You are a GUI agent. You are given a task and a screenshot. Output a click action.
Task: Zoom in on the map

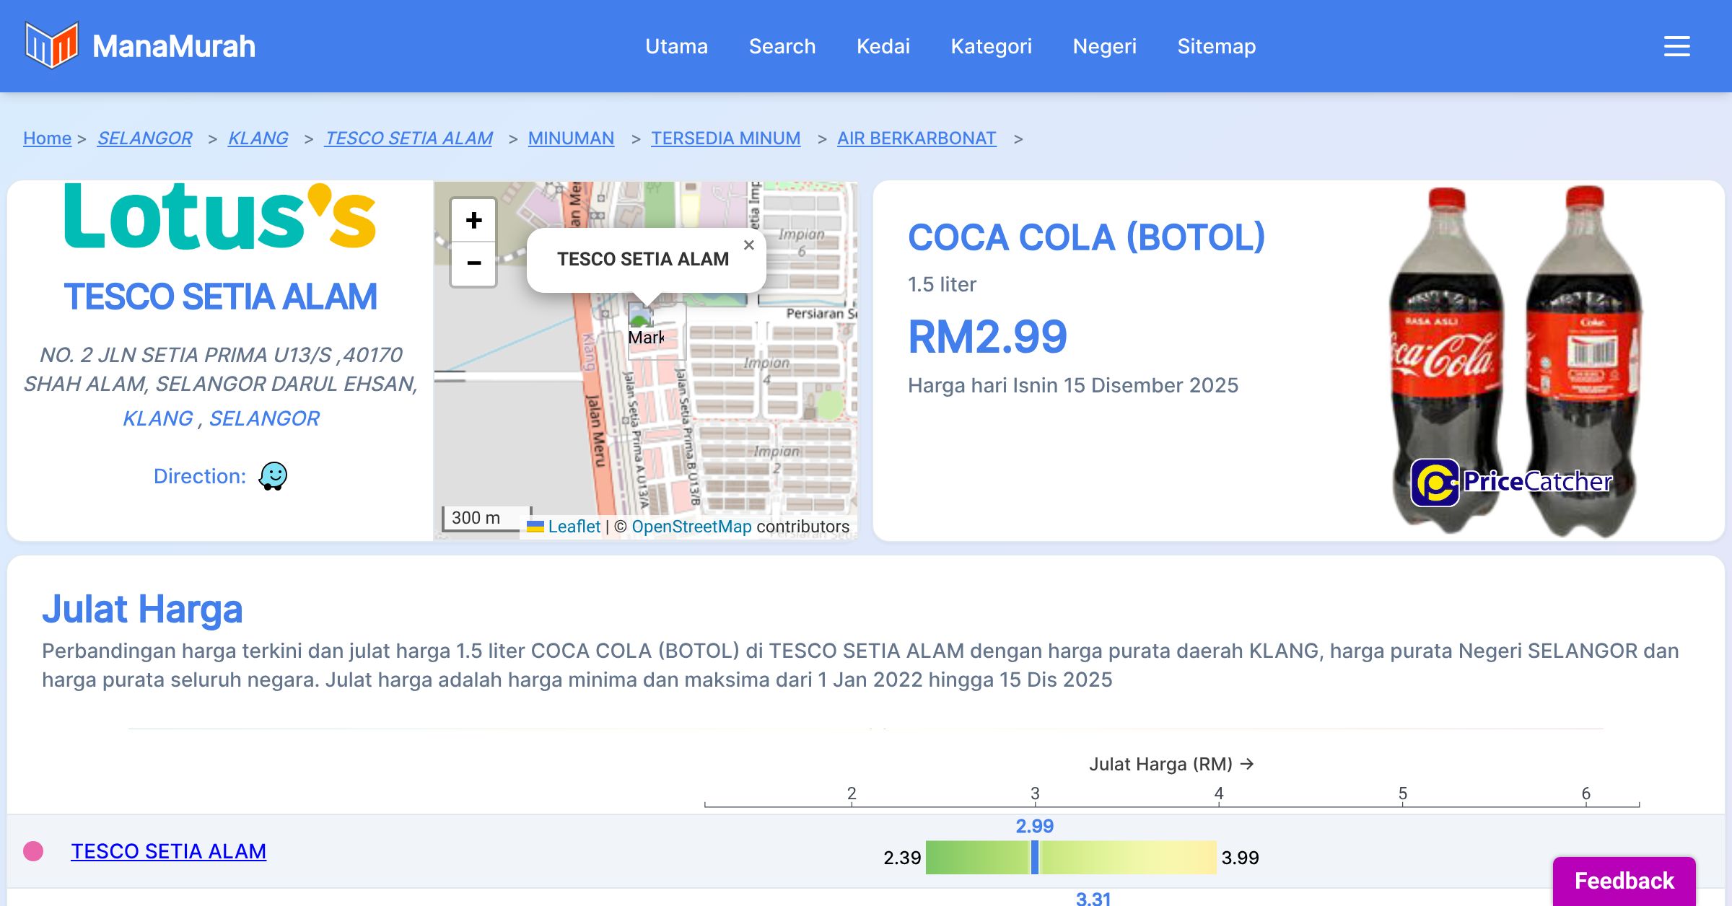(x=473, y=220)
